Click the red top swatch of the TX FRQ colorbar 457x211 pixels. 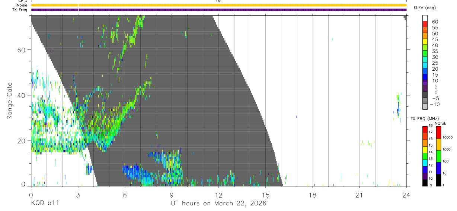pos(425,130)
